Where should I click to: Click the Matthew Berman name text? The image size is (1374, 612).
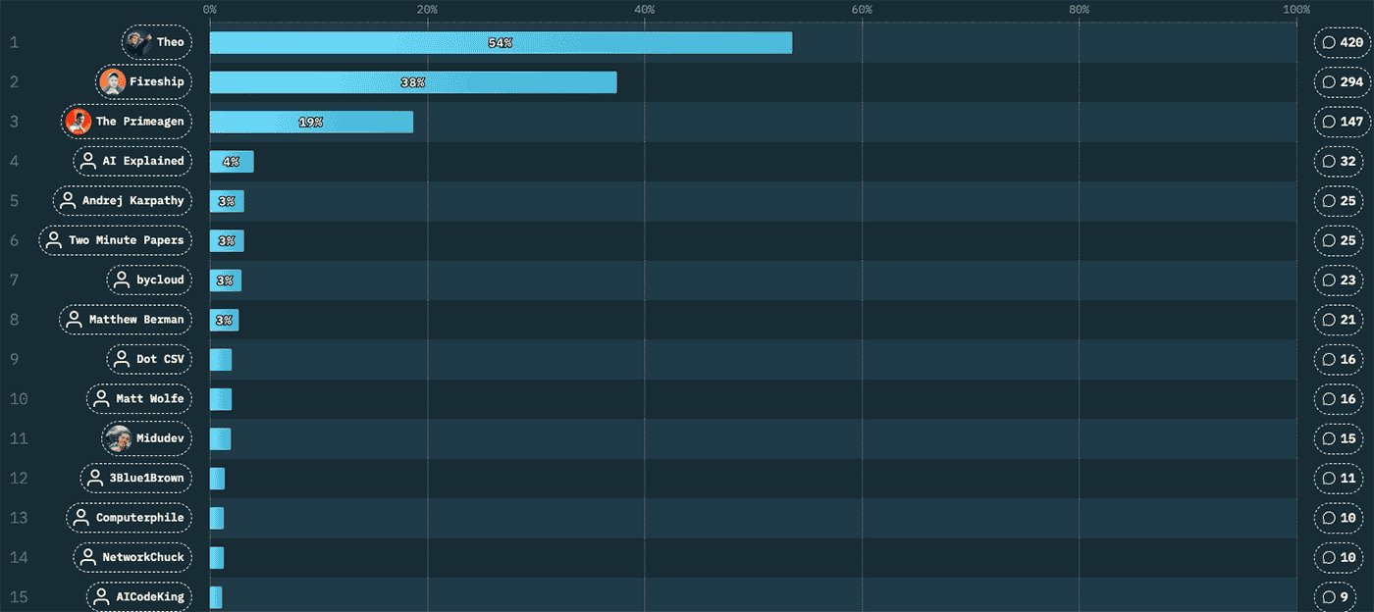click(136, 320)
